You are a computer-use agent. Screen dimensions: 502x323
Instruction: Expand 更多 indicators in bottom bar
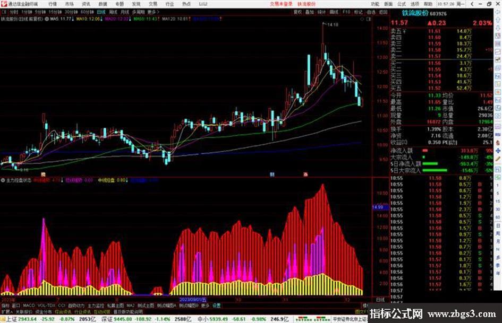(x=205, y=305)
